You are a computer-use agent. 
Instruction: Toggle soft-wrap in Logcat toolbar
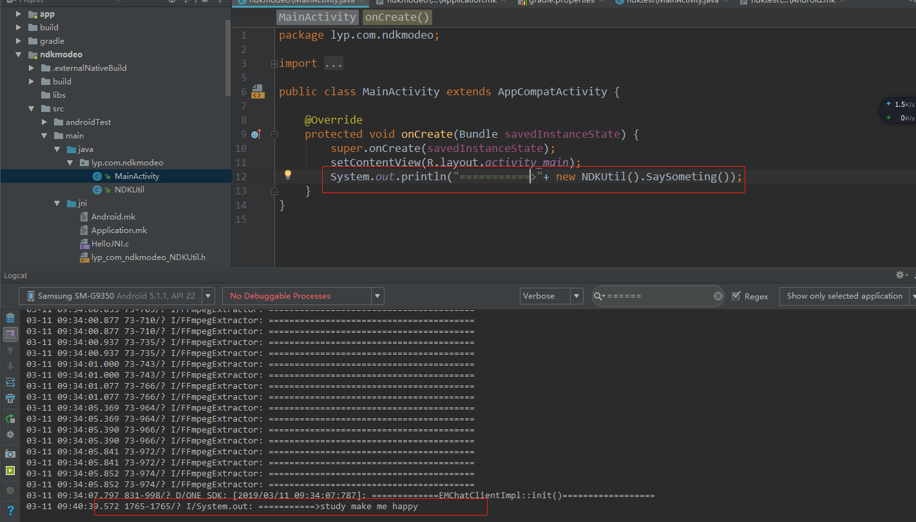(10, 382)
